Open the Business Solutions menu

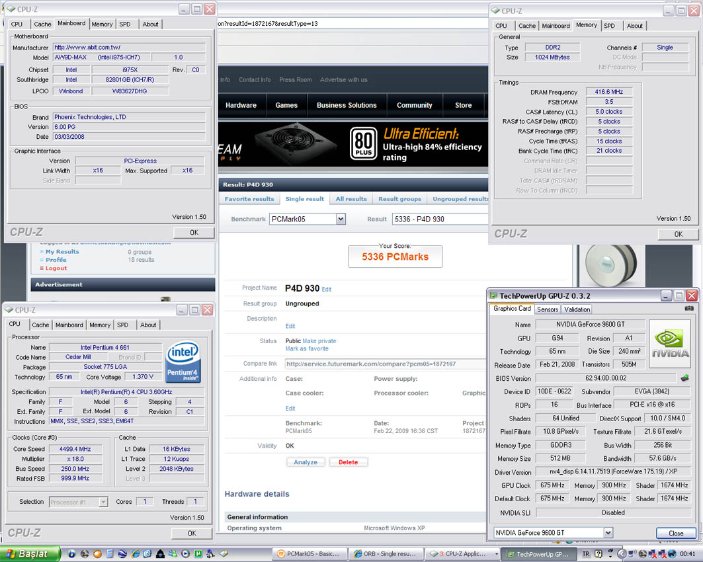click(x=347, y=105)
